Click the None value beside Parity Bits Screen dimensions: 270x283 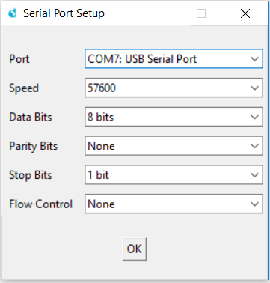point(101,146)
